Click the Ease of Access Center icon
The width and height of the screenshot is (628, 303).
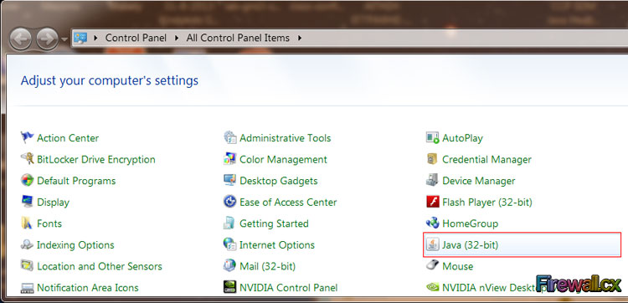point(230,202)
